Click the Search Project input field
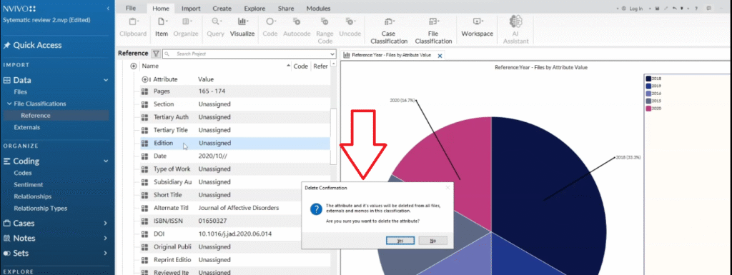The image size is (732, 275). [x=249, y=54]
